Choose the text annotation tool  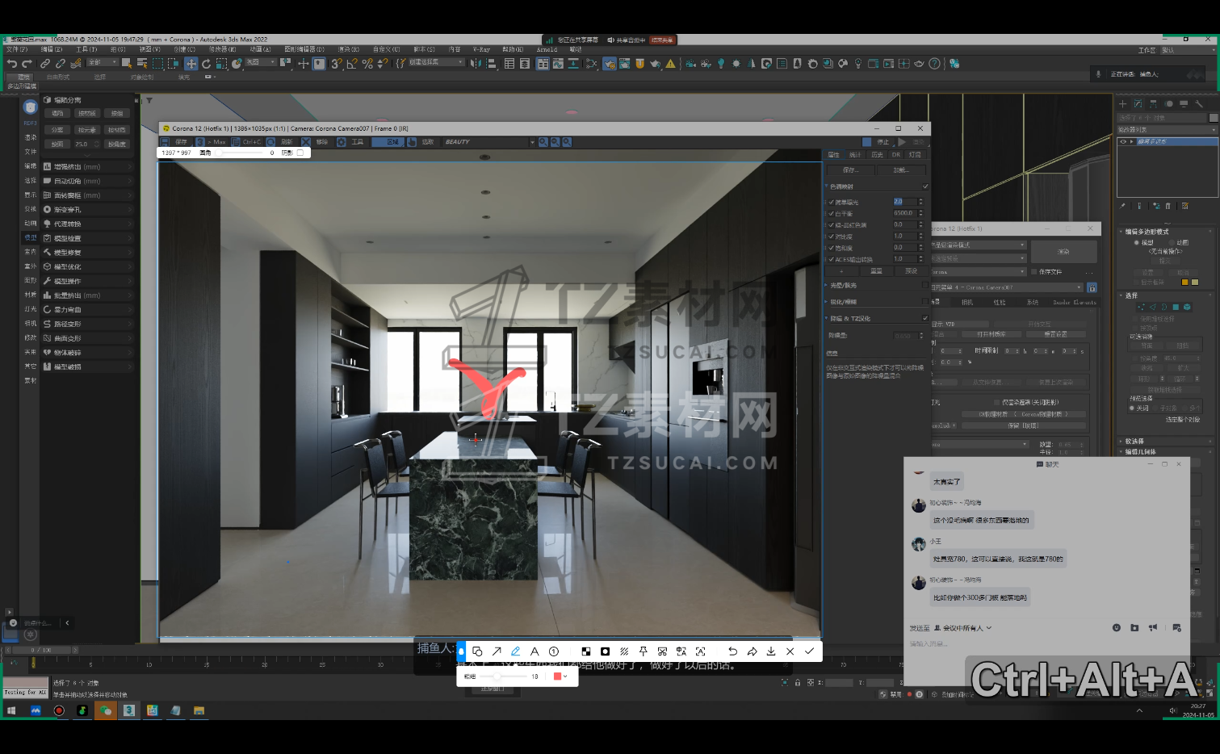click(535, 651)
